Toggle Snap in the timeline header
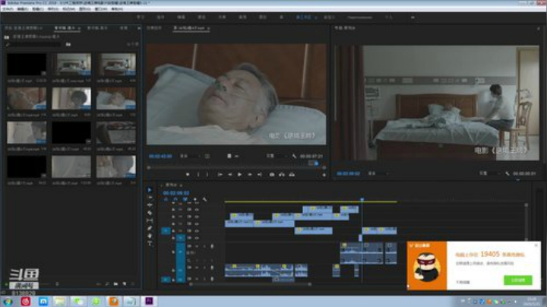This screenshot has height=307, width=547. 175,199
